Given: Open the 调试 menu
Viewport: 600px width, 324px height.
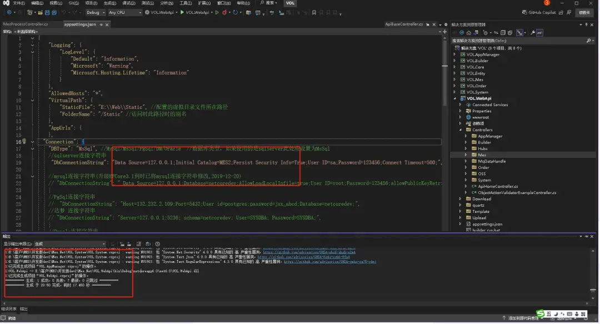Looking at the screenshot, I should coord(128,3).
